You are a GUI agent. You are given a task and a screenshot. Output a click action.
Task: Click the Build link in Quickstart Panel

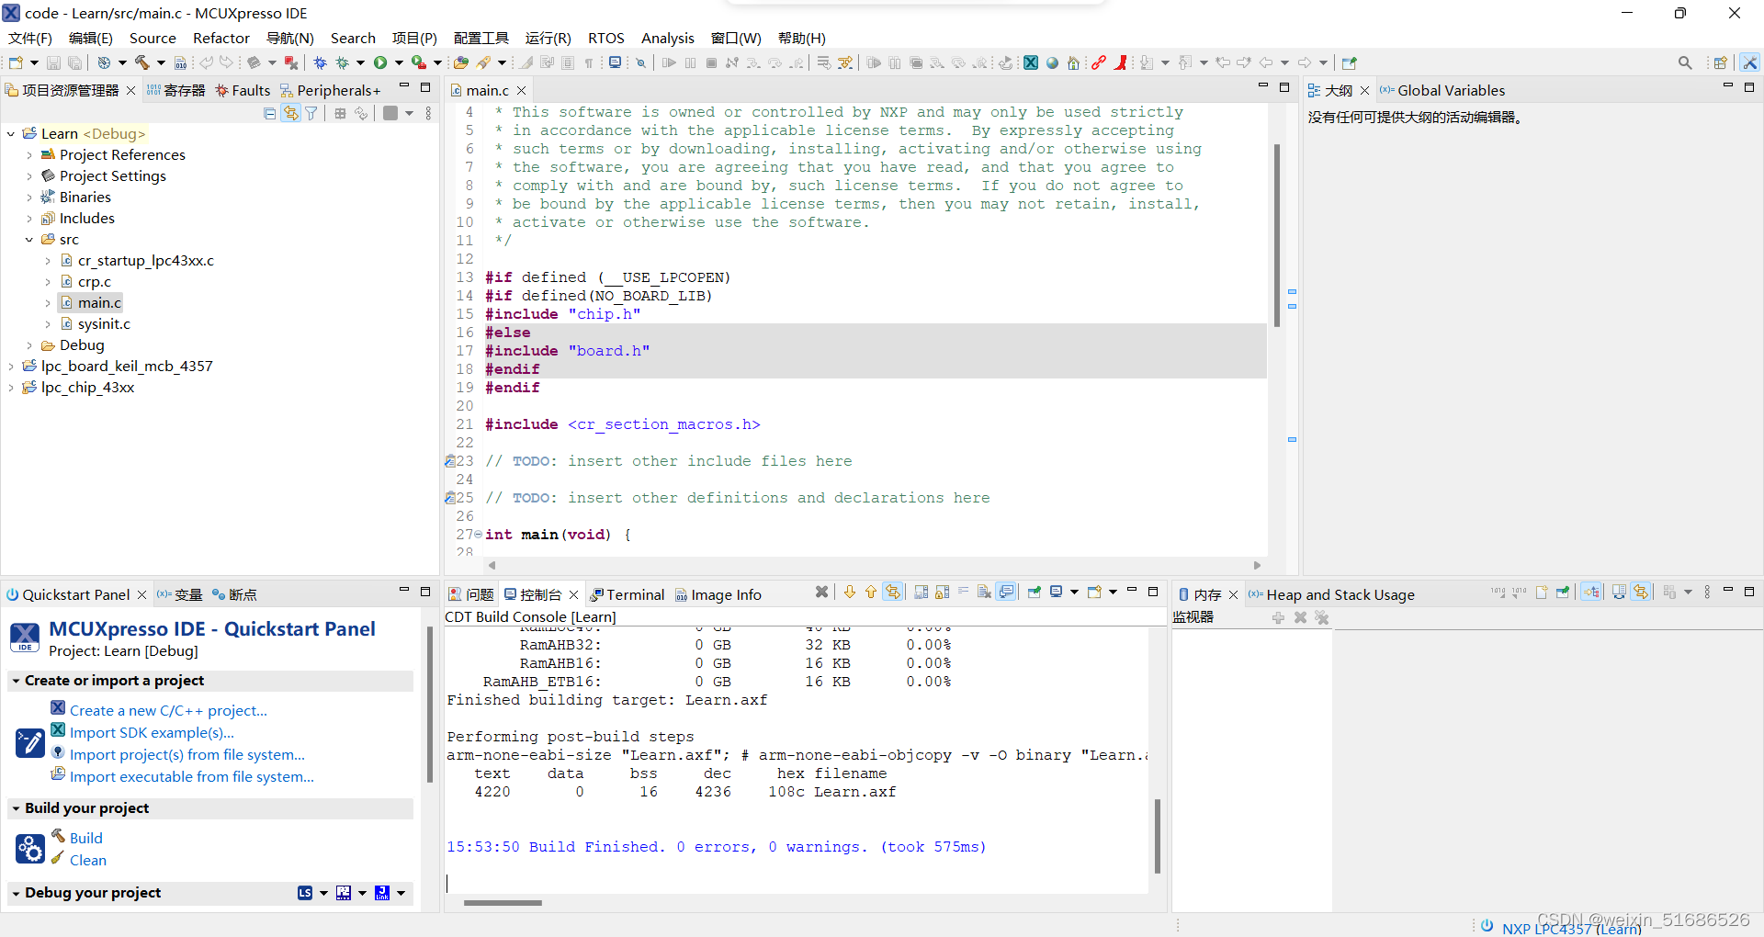point(86,838)
